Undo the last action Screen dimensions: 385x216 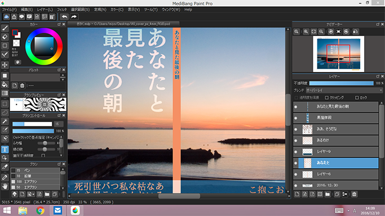[x=65, y=17]
